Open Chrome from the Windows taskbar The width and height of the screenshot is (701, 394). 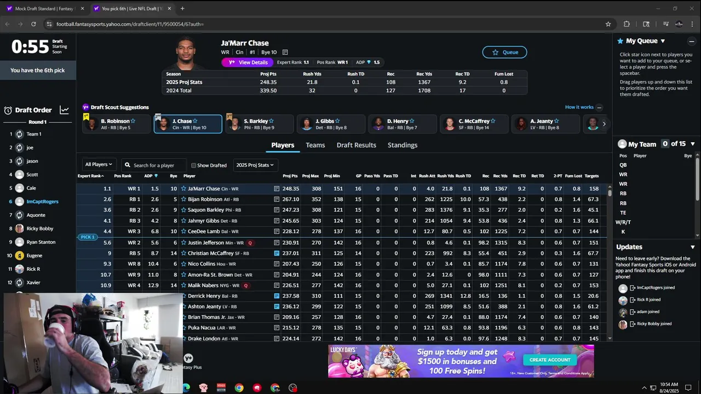(x=239, y=387)
